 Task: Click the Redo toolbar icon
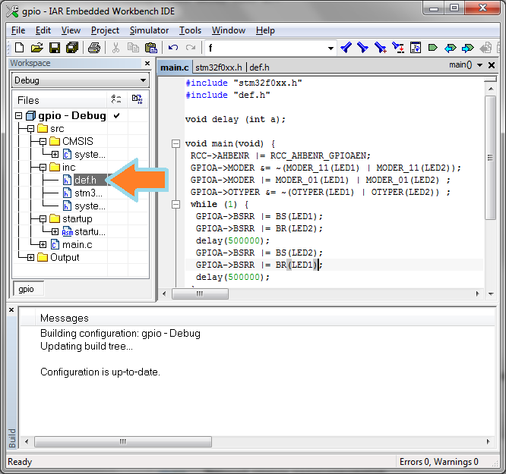pos(191,48)
